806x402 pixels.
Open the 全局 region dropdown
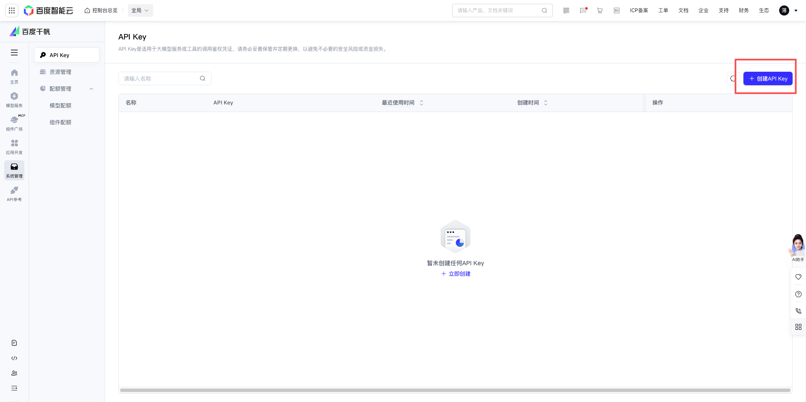pos(140,10)
